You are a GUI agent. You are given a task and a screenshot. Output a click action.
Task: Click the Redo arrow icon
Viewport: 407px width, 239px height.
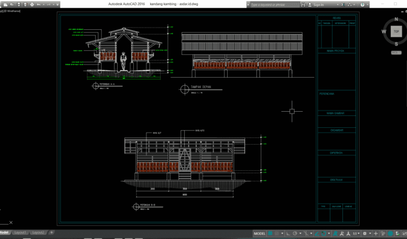49,5
